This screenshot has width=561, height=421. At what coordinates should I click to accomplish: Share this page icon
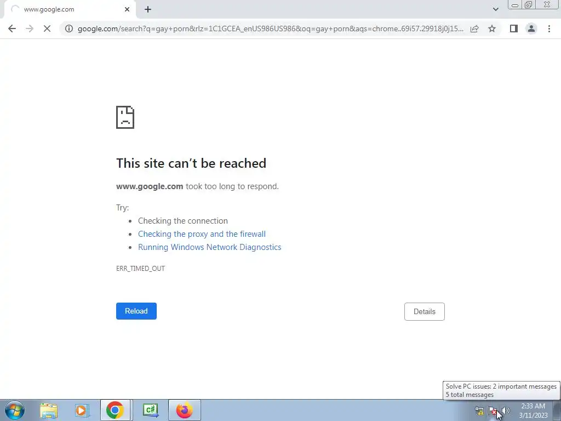[x=474, y=29]
